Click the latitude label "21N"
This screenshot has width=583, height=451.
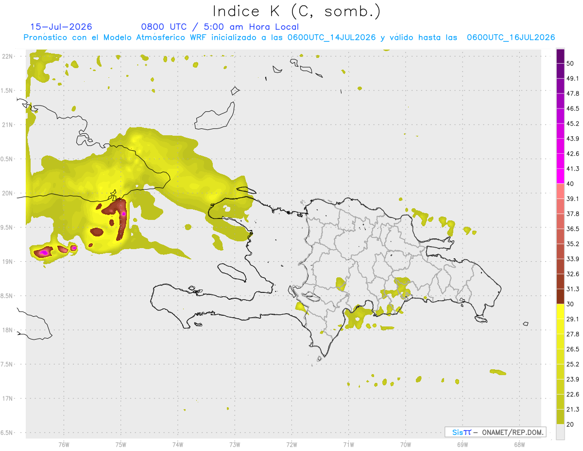[x=8, y=125]
